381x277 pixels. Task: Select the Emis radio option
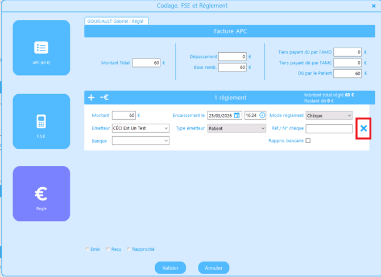88,249
